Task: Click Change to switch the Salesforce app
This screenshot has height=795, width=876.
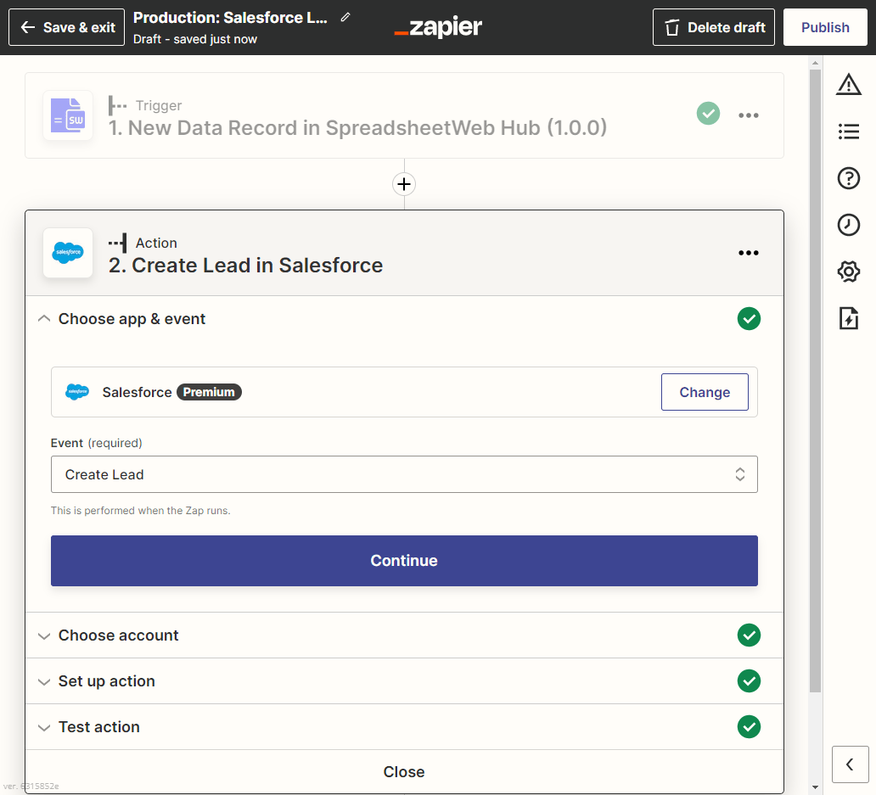Action: click(705, 392)
